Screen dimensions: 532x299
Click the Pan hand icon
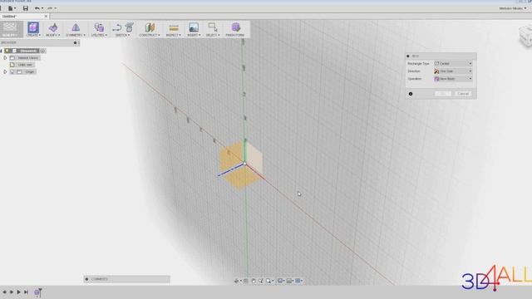[254, 281]
